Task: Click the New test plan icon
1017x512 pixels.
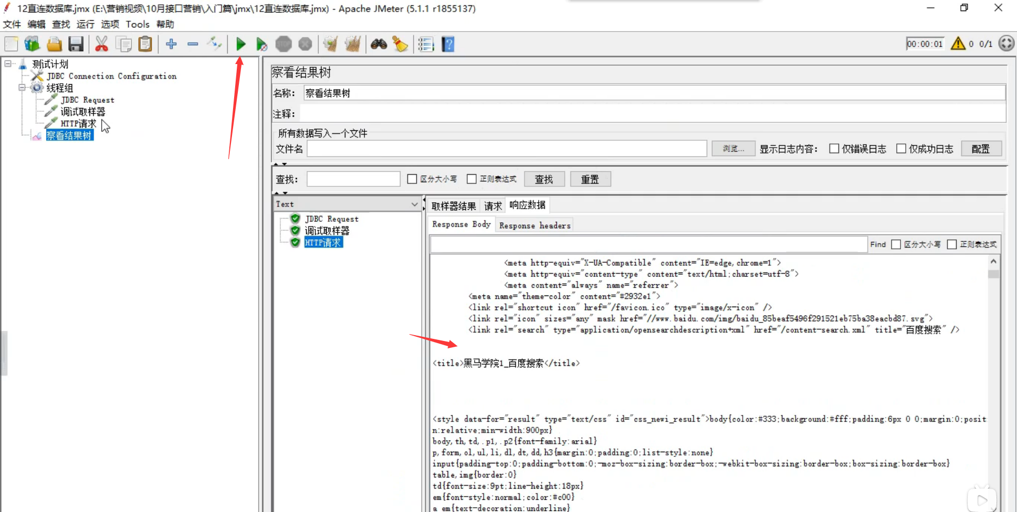Action: tap(11, 44)
